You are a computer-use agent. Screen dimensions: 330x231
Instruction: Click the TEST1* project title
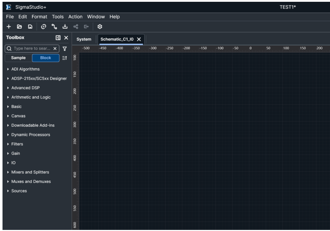point(288,7)
